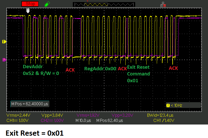208x138 pixels.
Task: Click the yellow trigger level marker
Action: point(4,42)
